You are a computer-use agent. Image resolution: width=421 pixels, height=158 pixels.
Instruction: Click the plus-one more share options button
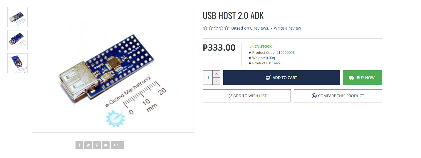[118, 145]
